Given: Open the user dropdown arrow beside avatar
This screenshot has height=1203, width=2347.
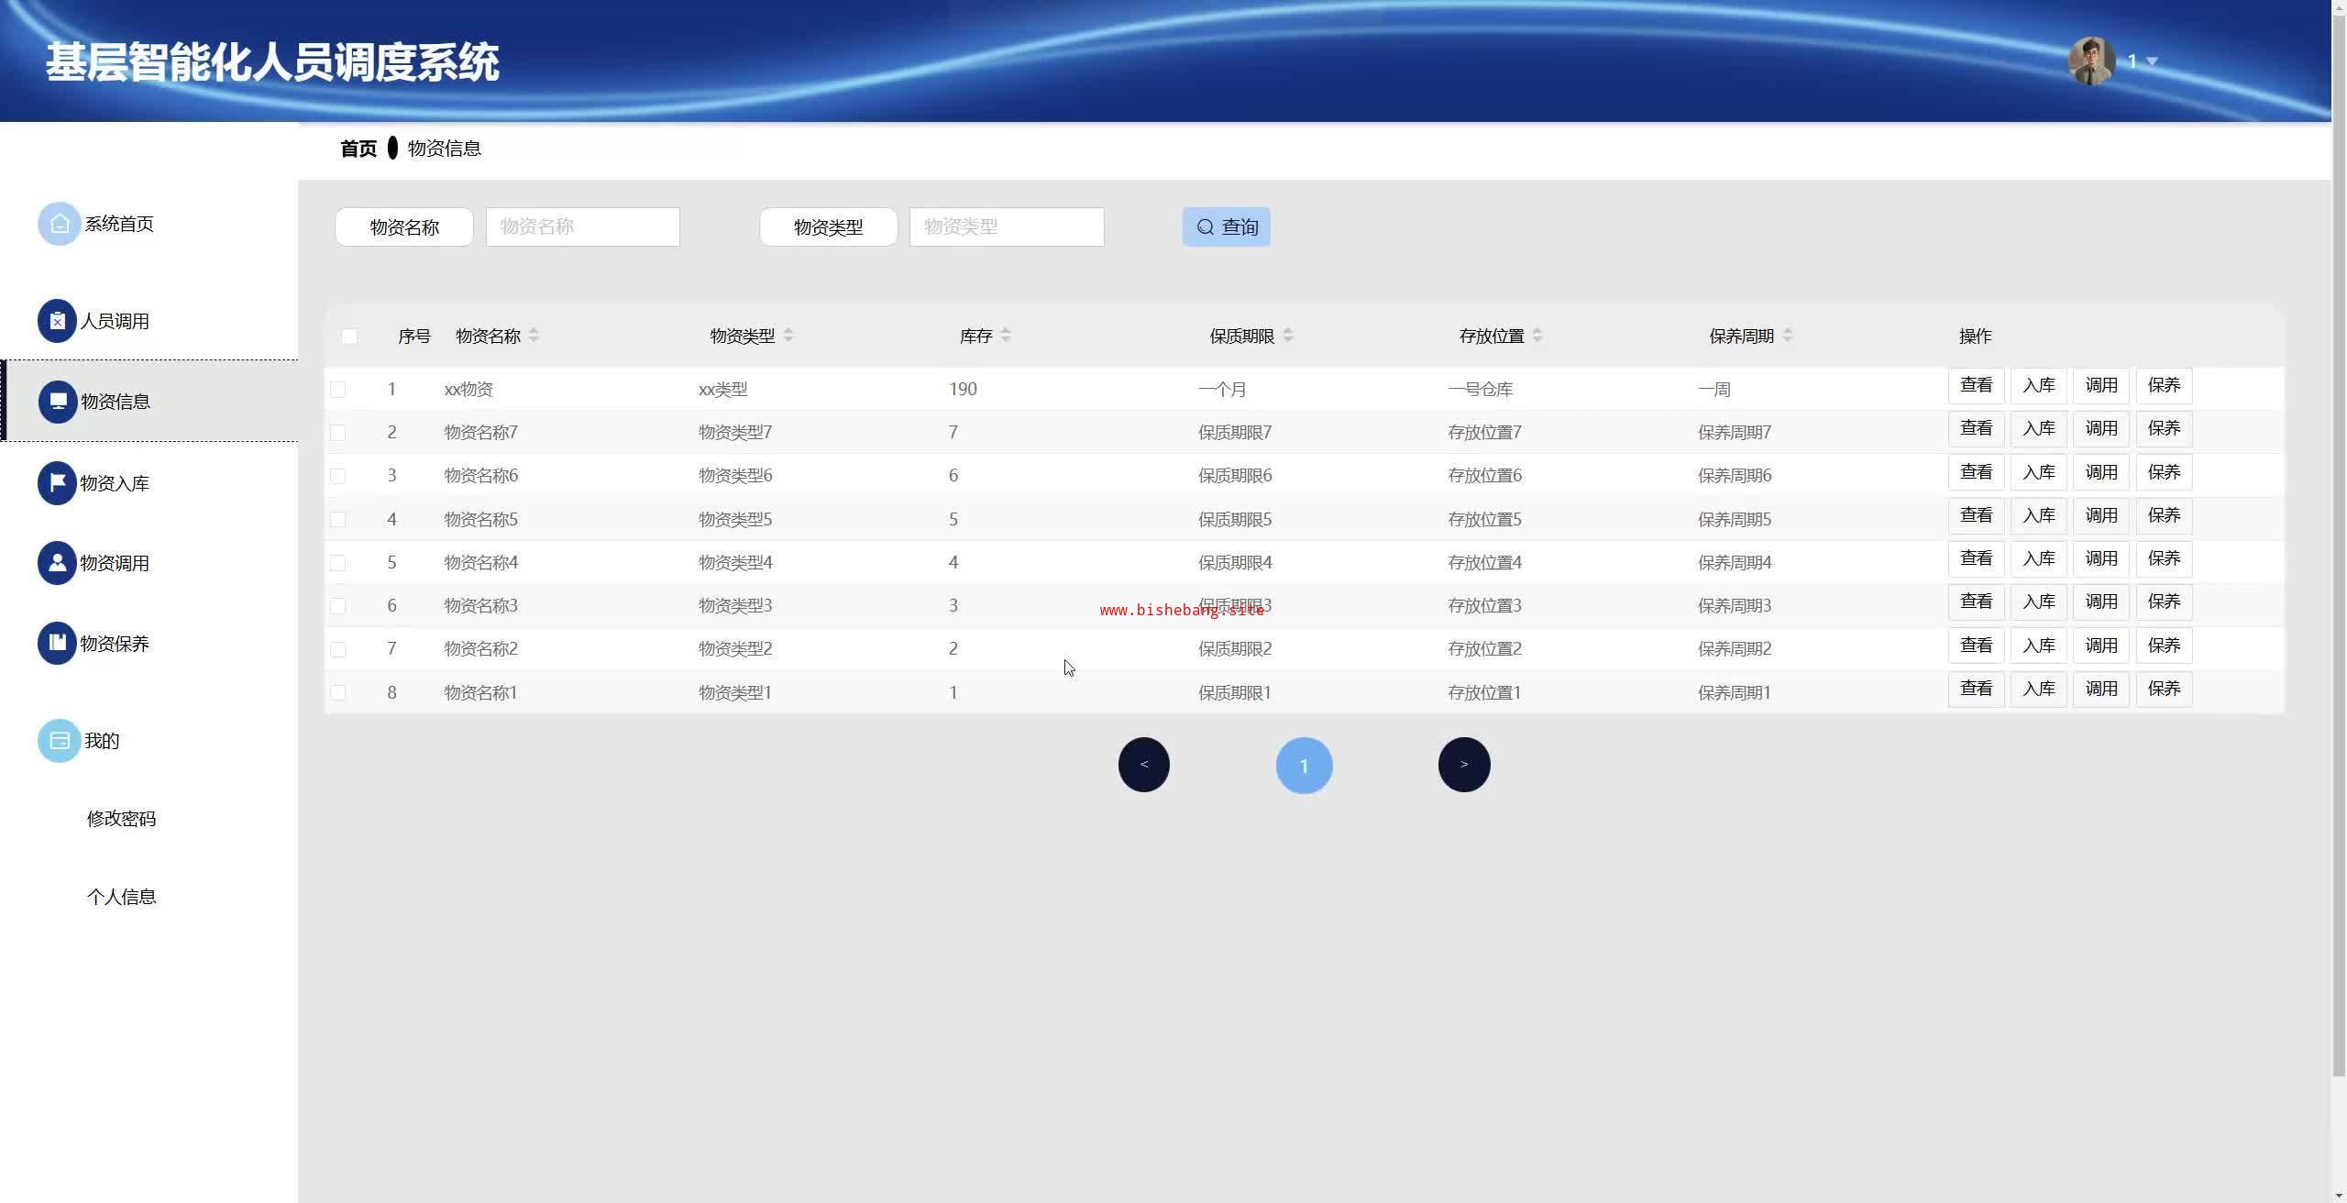Looking at the screenshot, I should coord(2153,61).
